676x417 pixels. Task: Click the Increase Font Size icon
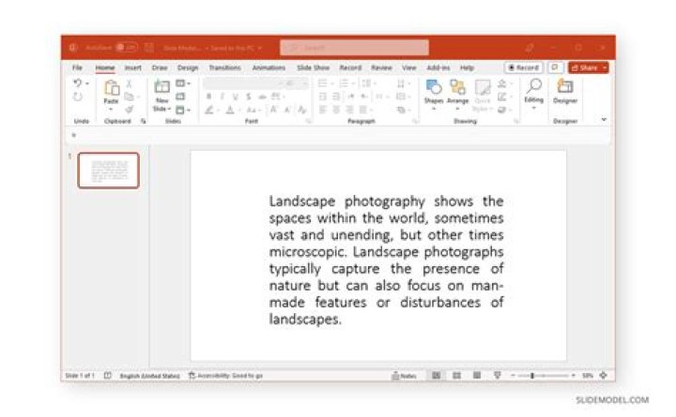(273, 111)
